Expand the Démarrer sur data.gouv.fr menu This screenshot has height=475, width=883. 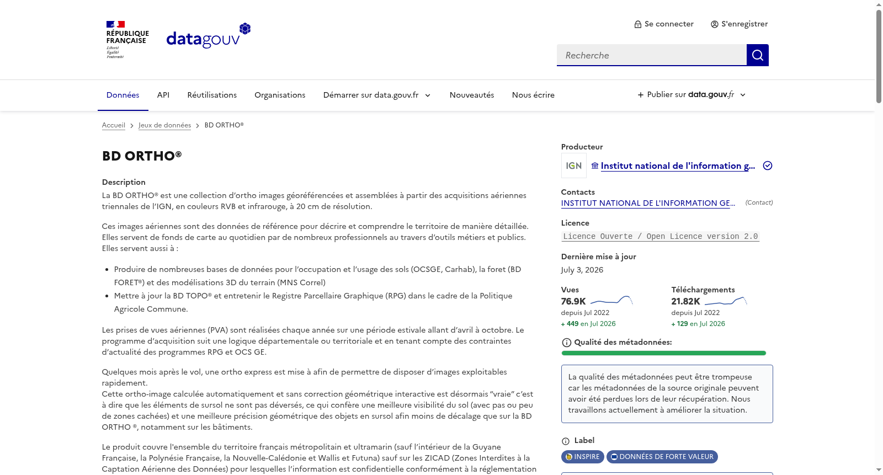[x=377, y=95]
